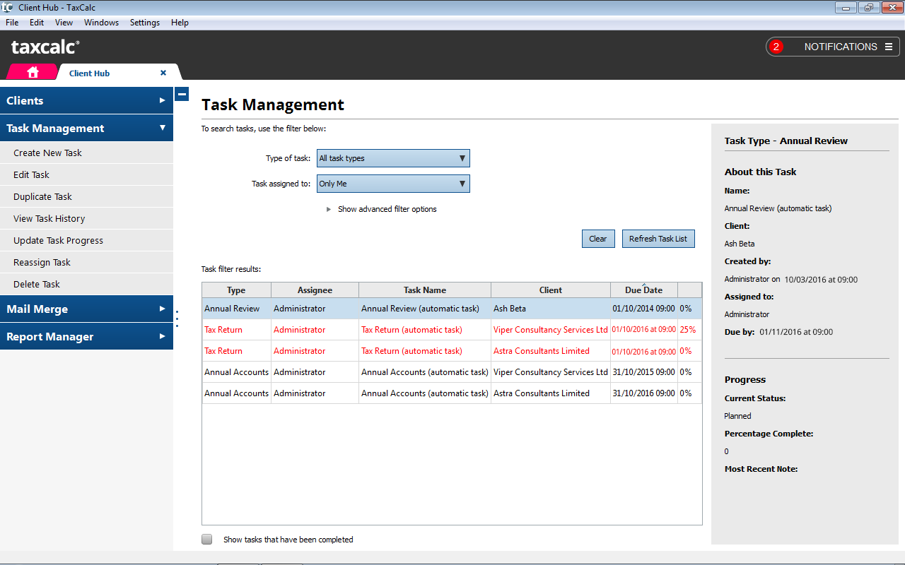Select Edit Task in sidebar

86,174
